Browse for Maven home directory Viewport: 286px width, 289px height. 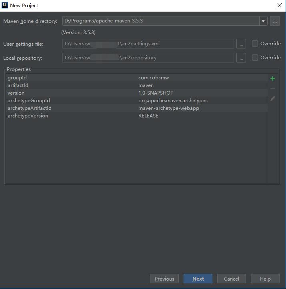[x=274, y=21]
